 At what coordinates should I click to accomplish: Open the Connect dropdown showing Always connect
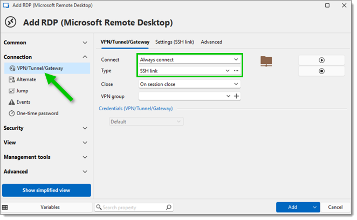pos(189,60)
